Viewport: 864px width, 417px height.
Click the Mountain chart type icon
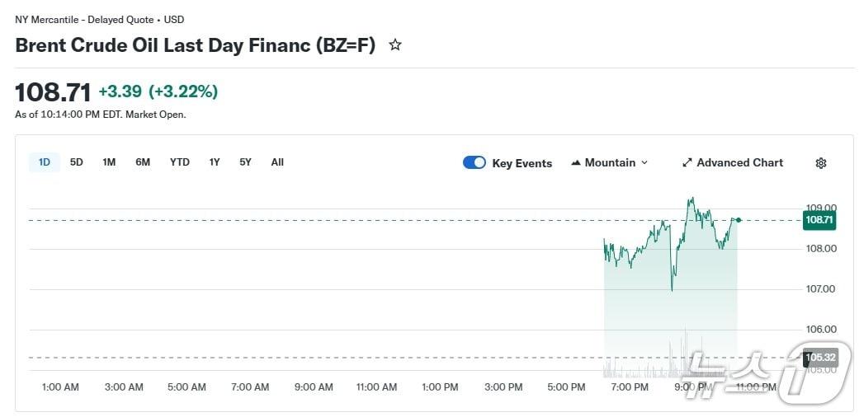pyautogui.click(x=576, y=163)
